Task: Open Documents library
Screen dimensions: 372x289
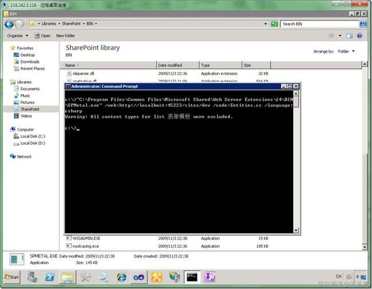Action: pos(30,89)
